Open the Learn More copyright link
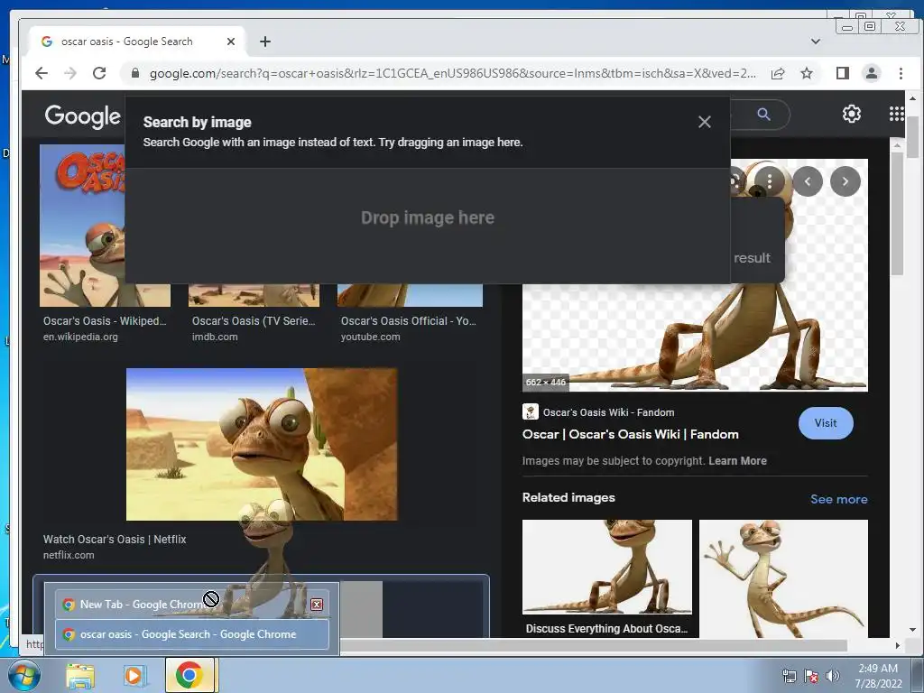The width and height of the screenshot is (924, 693). (x=737, y=461)
